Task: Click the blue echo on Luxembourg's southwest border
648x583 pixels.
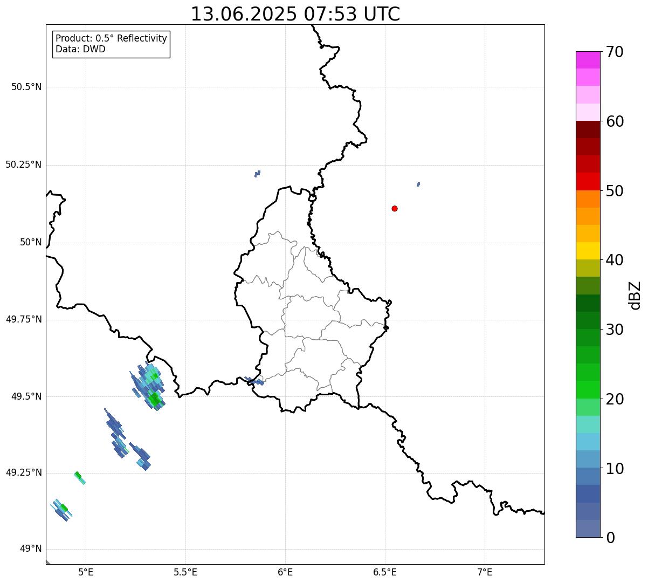Action: click(254, 381)
